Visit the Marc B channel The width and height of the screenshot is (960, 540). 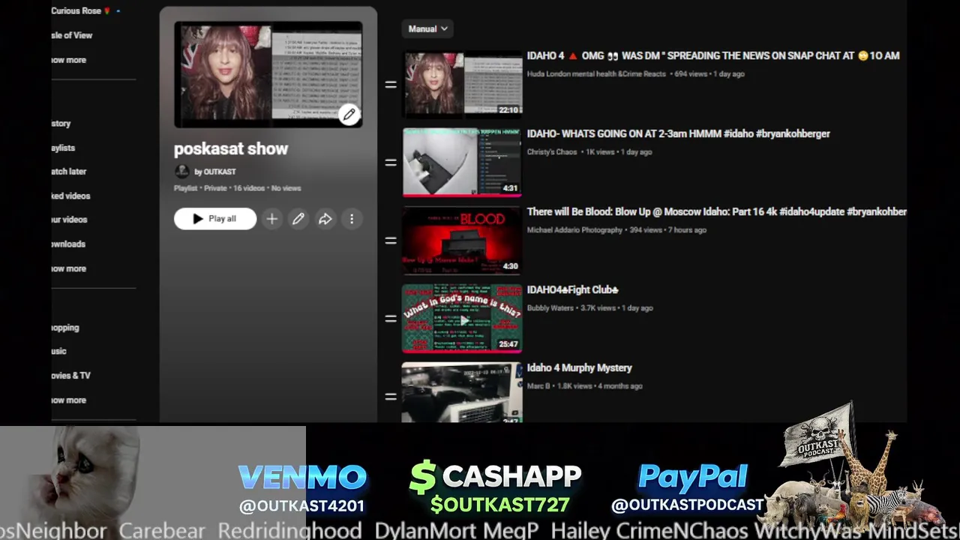coord(538,386)
